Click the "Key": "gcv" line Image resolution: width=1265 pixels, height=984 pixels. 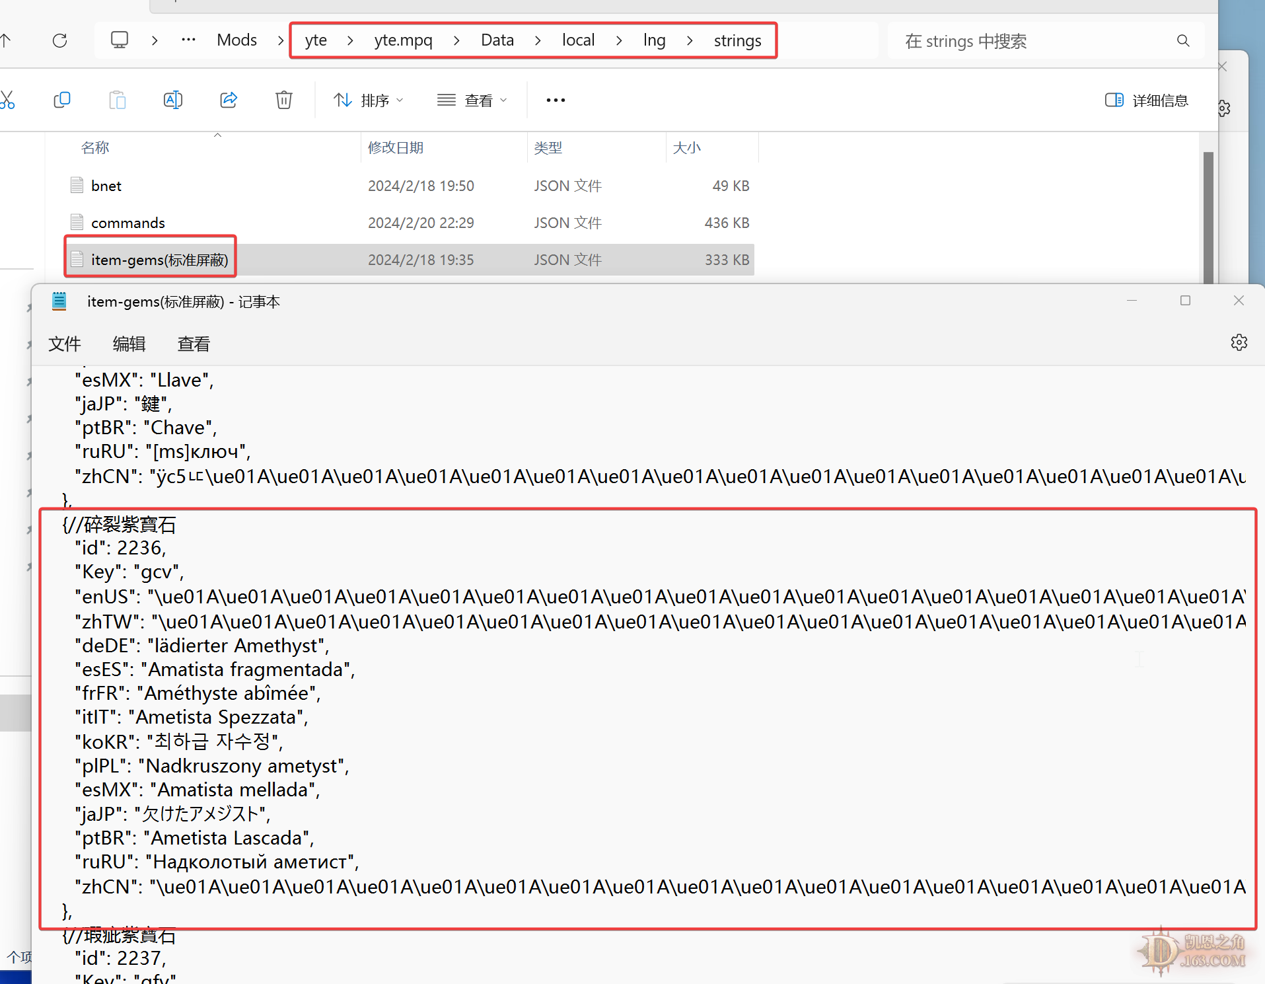click(x=129, y=572)
